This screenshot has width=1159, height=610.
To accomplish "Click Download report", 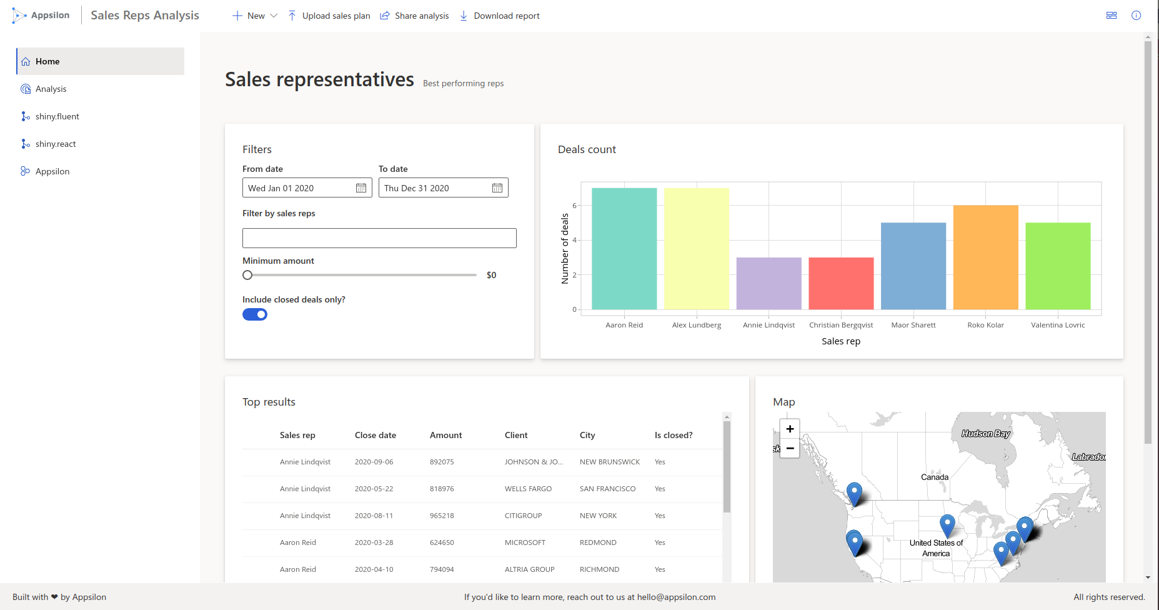I will (x=499, y=15).
